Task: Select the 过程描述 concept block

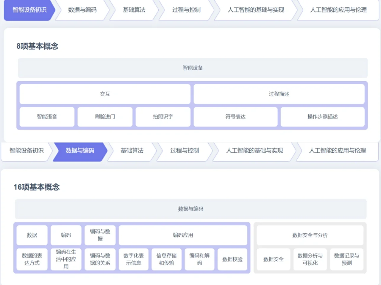Action: (279, 94)
